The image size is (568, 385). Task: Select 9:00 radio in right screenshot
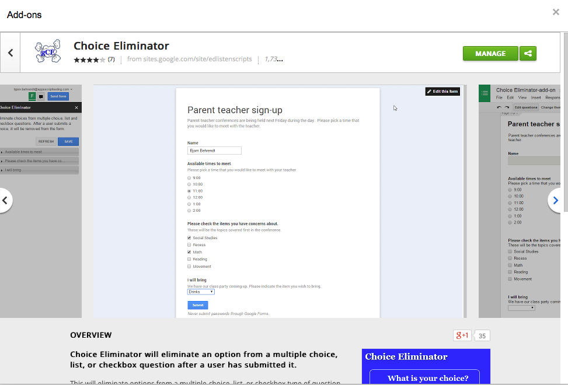click(510, 190)
